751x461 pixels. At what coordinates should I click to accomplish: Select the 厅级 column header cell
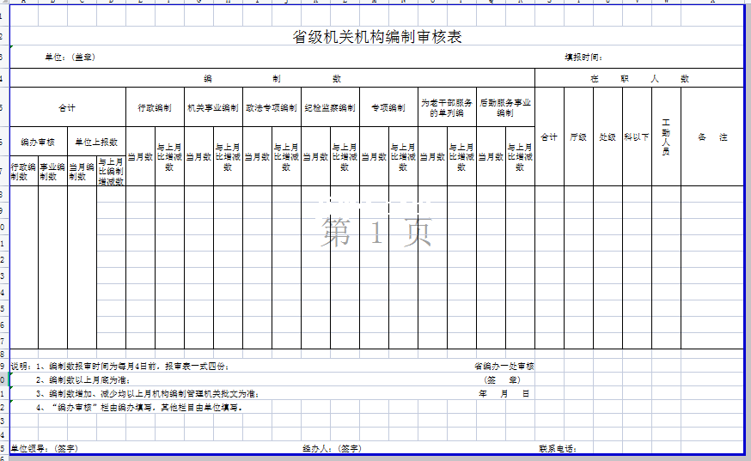pos(578,137)
